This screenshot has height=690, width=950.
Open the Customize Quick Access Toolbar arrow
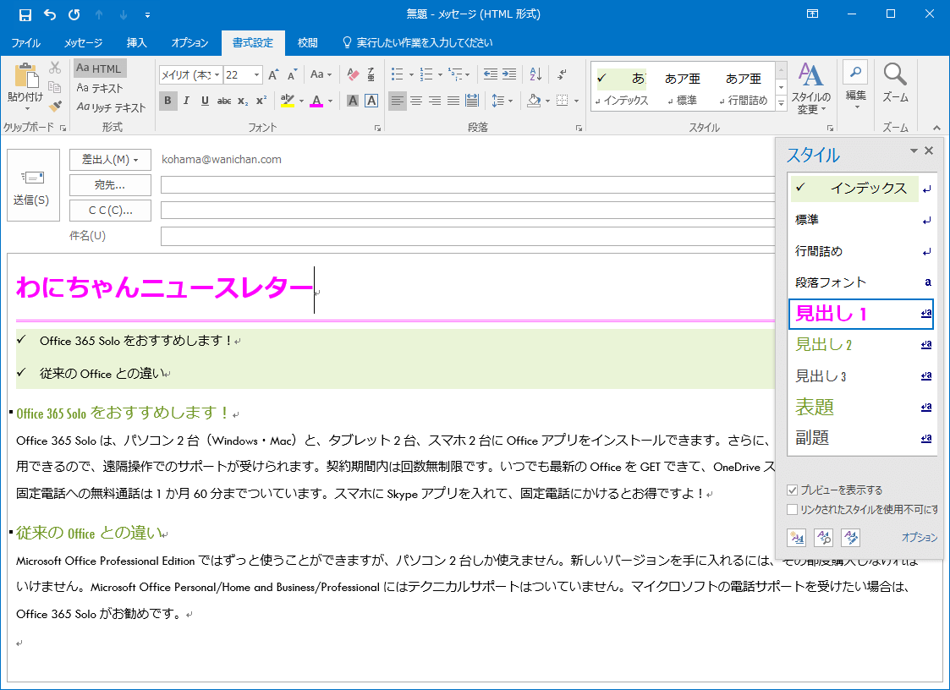click(148, 14)
